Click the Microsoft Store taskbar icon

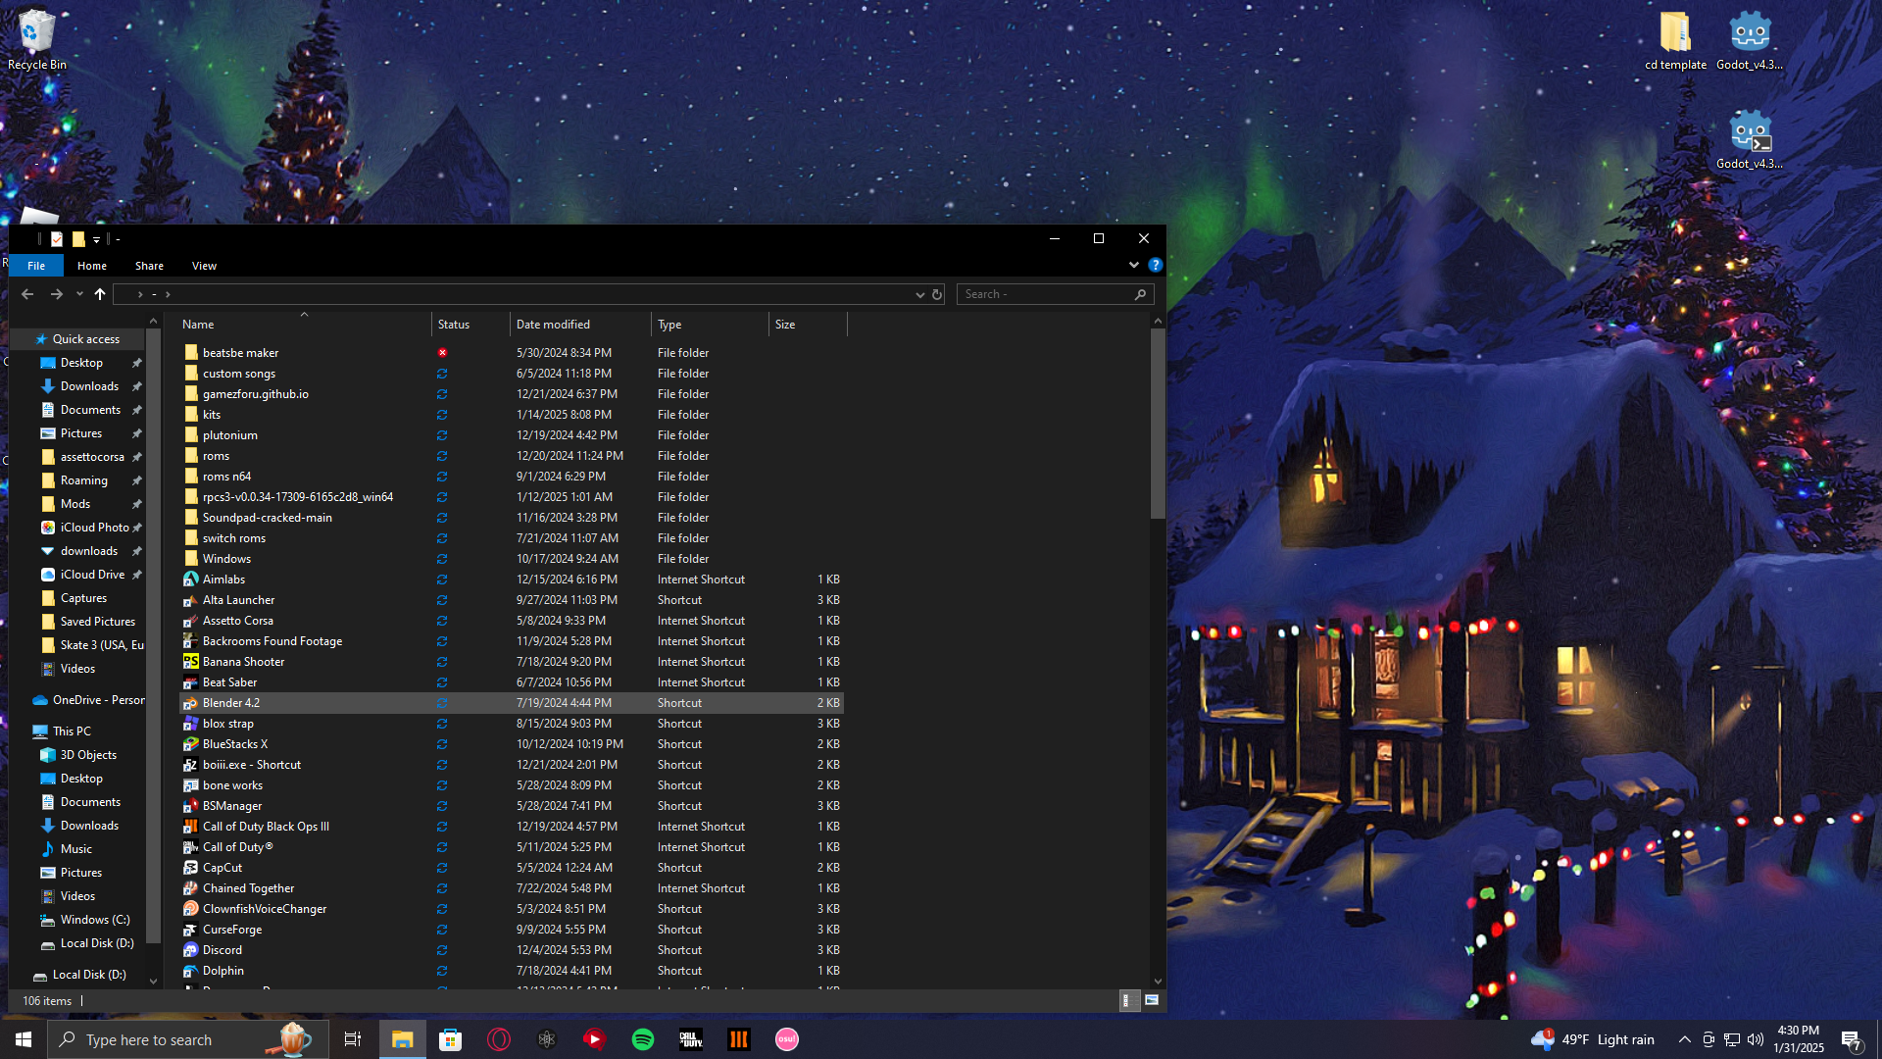451,1039
